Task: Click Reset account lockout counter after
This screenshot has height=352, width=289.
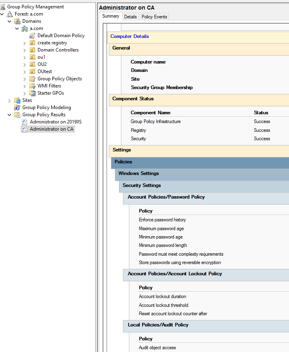Action: (173, 314)
